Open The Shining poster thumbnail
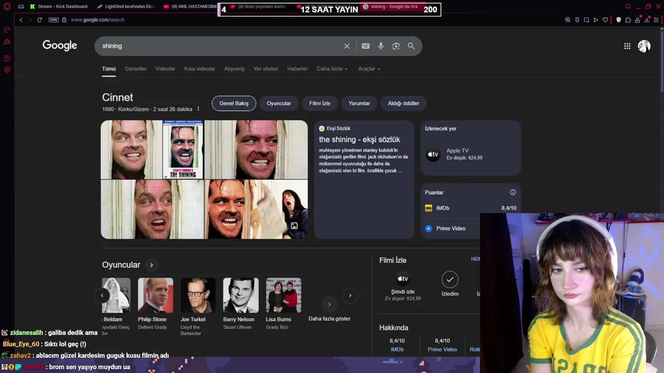 click(183, 150)
